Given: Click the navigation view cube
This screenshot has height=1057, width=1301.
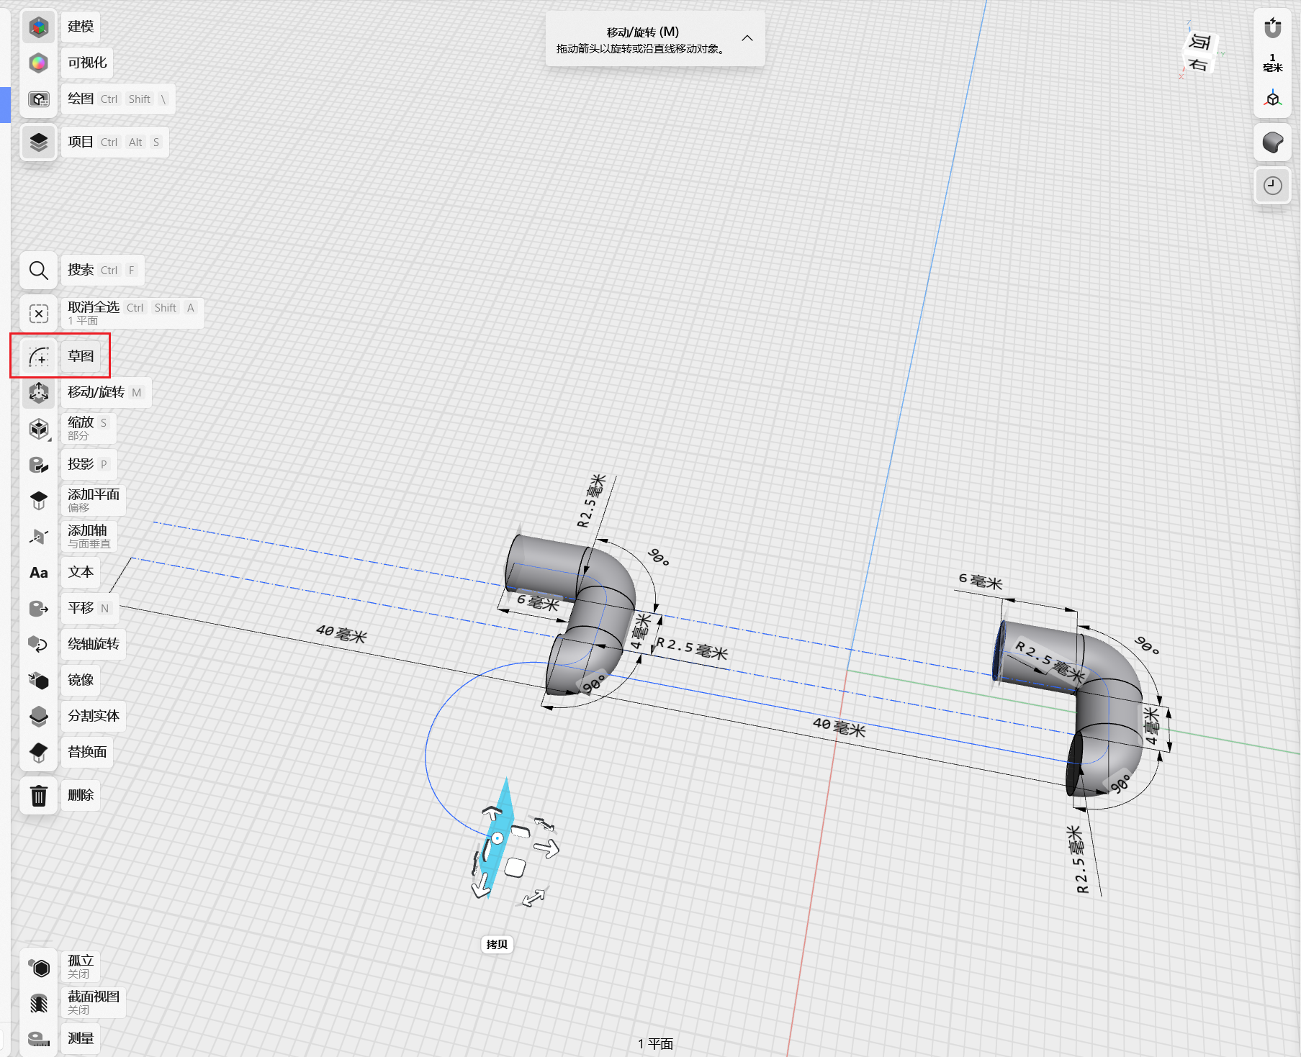Looking at the screenshot, I should click(1200, 53).
